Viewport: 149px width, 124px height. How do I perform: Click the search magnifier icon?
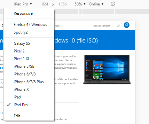[x=118, y=26]
